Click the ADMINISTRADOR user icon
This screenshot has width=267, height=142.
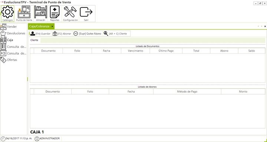(37, 139)
